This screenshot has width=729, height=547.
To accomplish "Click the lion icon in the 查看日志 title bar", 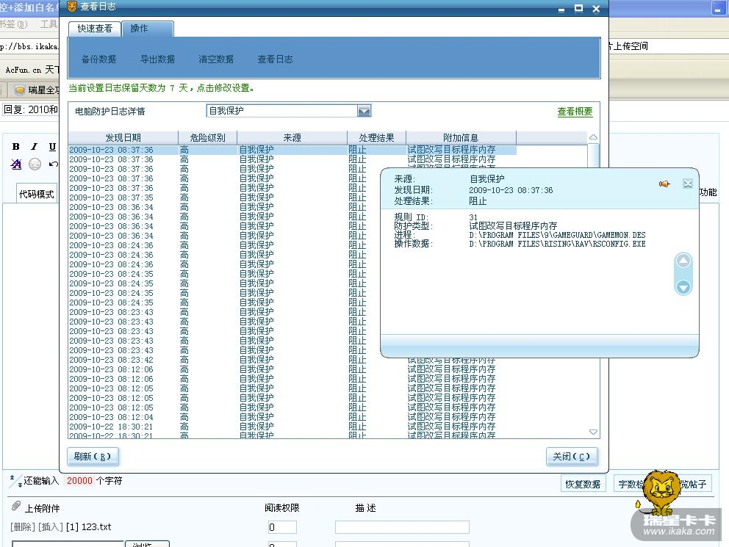I will pyautogui.click(x=71, y=7).
